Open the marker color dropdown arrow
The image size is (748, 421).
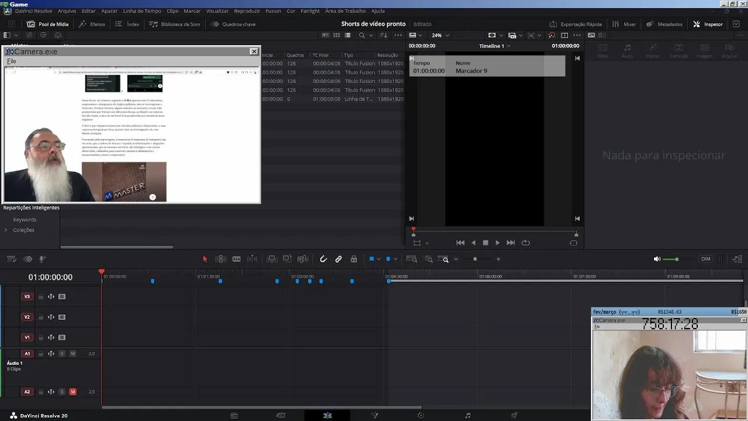tap(396, 259)
